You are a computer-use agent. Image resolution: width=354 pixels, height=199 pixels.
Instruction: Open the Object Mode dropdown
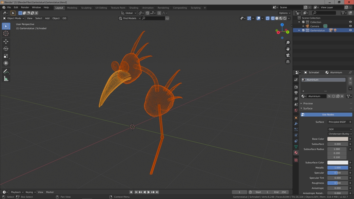(14, 18)
